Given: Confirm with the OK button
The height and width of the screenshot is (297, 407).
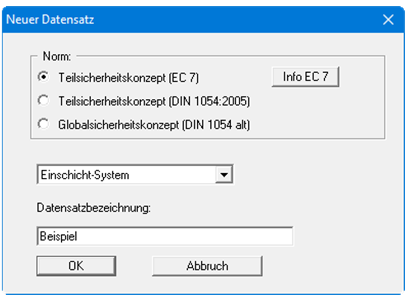Looking at the screenshot, I should 76,265.
